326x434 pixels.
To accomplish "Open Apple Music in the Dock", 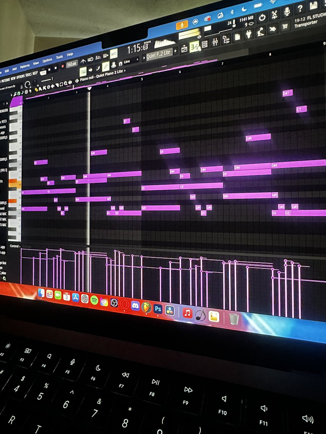I will [x=187, y=313].
